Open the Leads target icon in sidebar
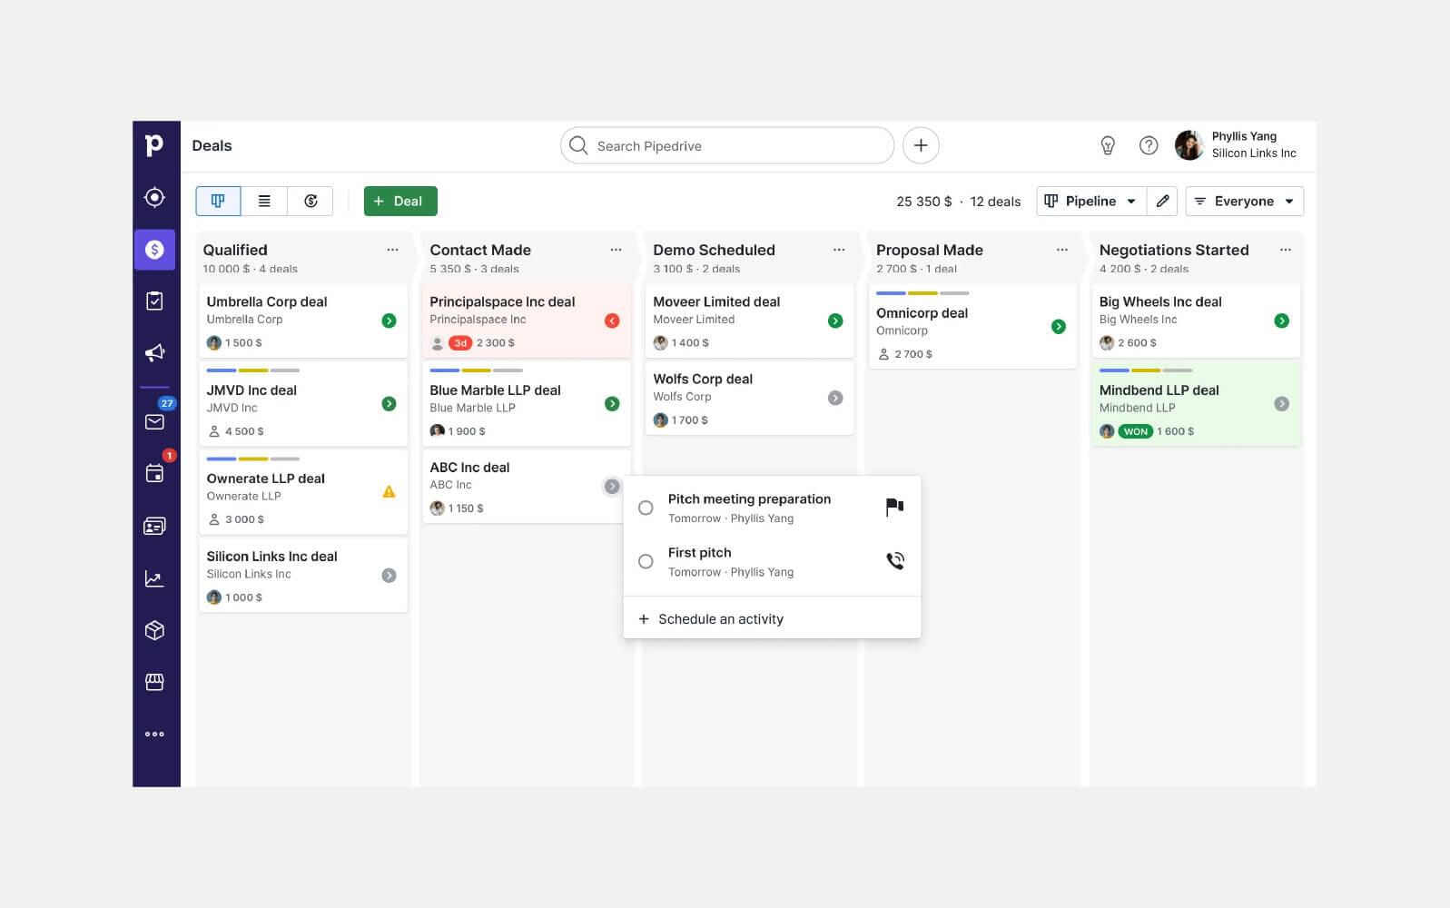1450x908 pixels. (x=154, y=197)
